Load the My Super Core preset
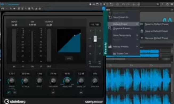Image resolution: width=174 pixels, height=104 pixels. pos(120,54)
